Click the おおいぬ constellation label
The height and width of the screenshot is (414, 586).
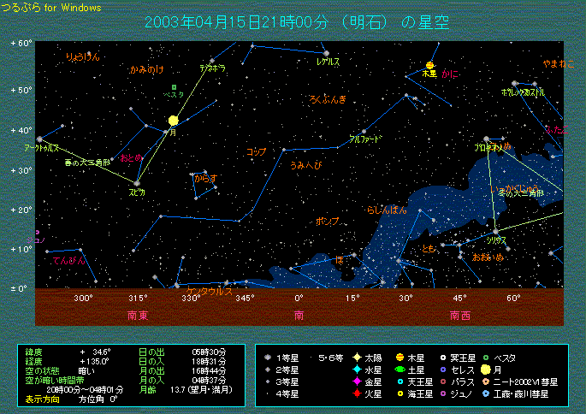point(488,257)
